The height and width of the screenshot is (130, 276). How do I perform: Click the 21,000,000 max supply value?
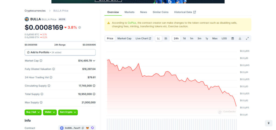point(88,102)
